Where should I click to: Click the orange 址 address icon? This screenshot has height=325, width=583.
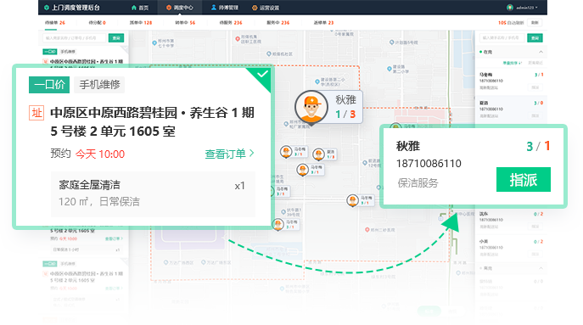pos(36,113)
